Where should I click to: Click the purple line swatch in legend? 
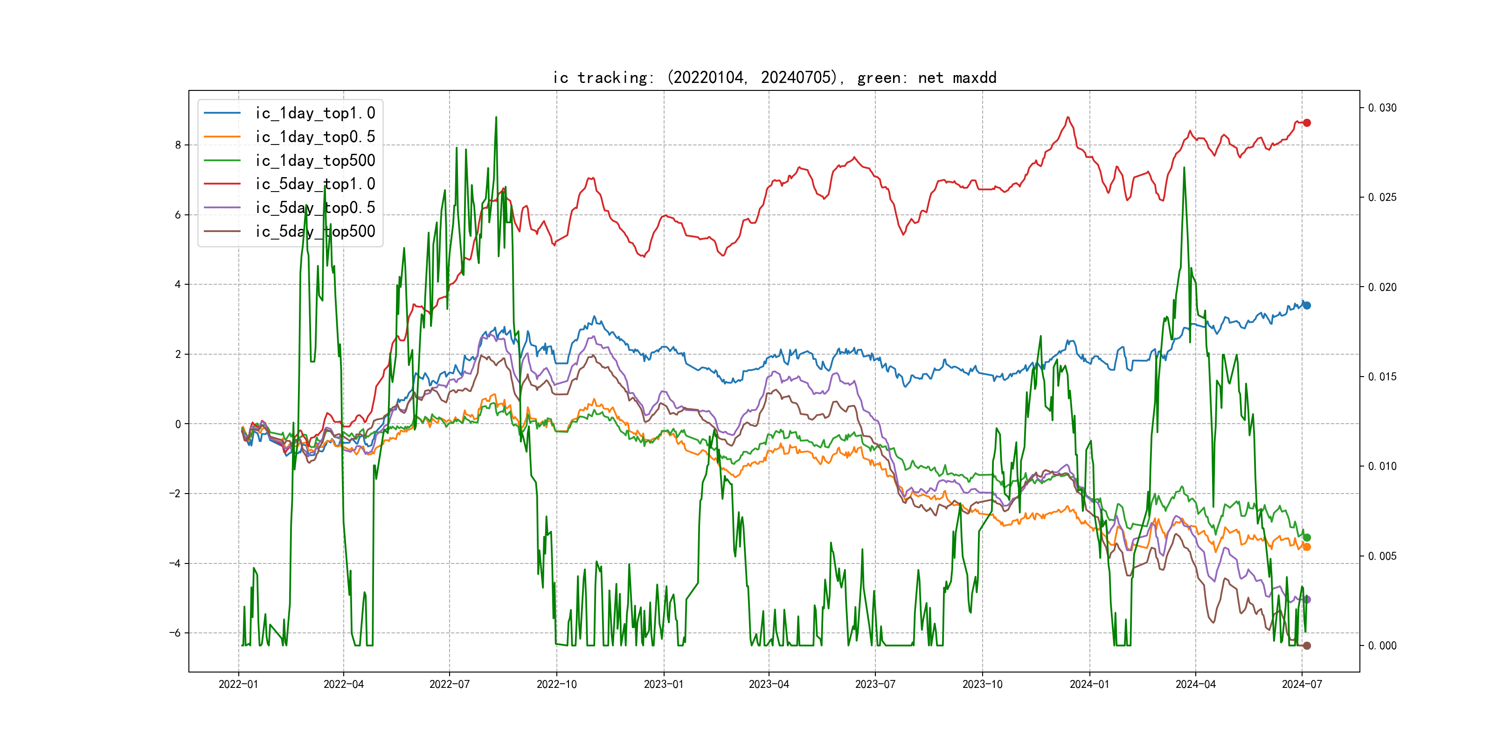[222, 207]
